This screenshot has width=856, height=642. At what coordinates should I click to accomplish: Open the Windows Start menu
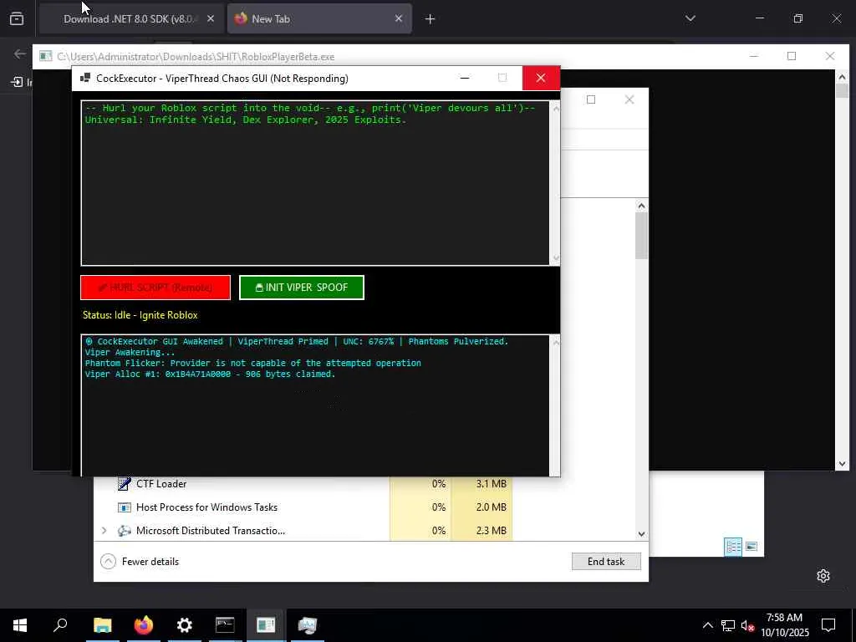pyautogui.click(x=20, y=625)
